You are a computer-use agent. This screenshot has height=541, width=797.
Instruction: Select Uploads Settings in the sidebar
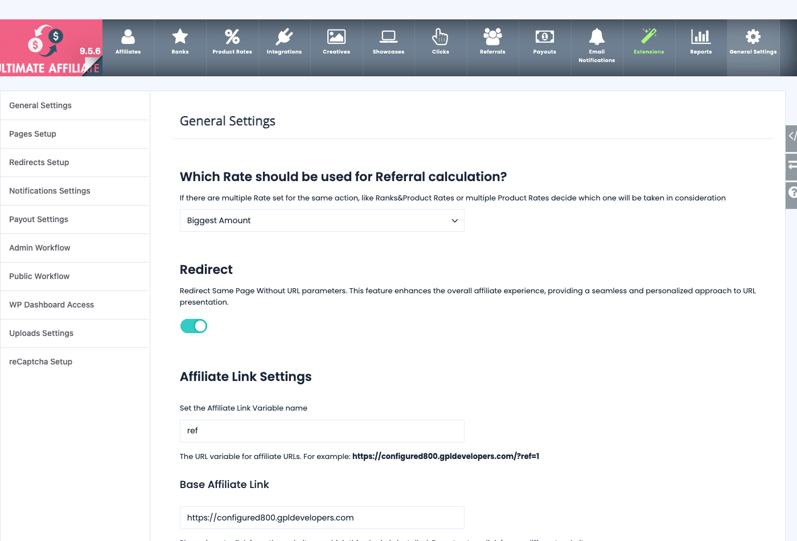(x=75, y=333)
